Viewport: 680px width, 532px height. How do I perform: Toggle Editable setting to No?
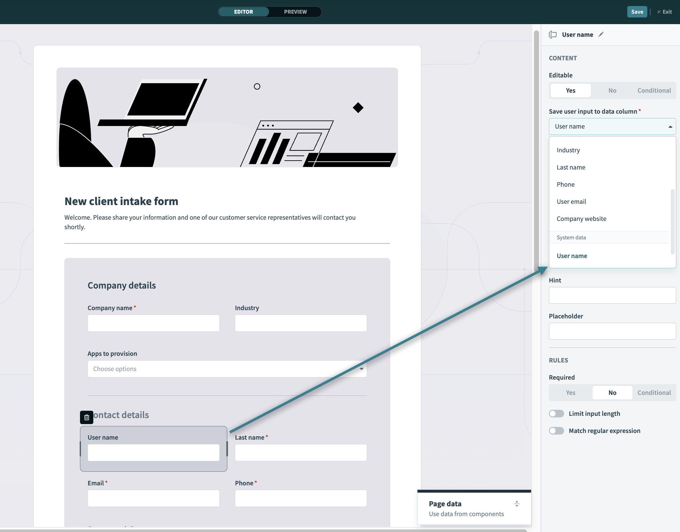pyautogui.click(x=612, y=90)
